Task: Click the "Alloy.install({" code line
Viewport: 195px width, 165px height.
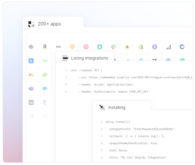Action: (118, 122)
